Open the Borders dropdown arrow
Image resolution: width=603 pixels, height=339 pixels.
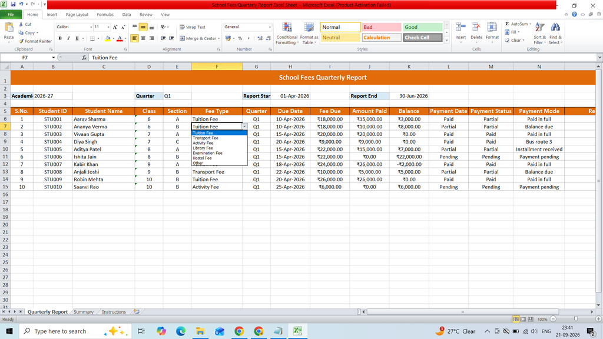(98, 38)
